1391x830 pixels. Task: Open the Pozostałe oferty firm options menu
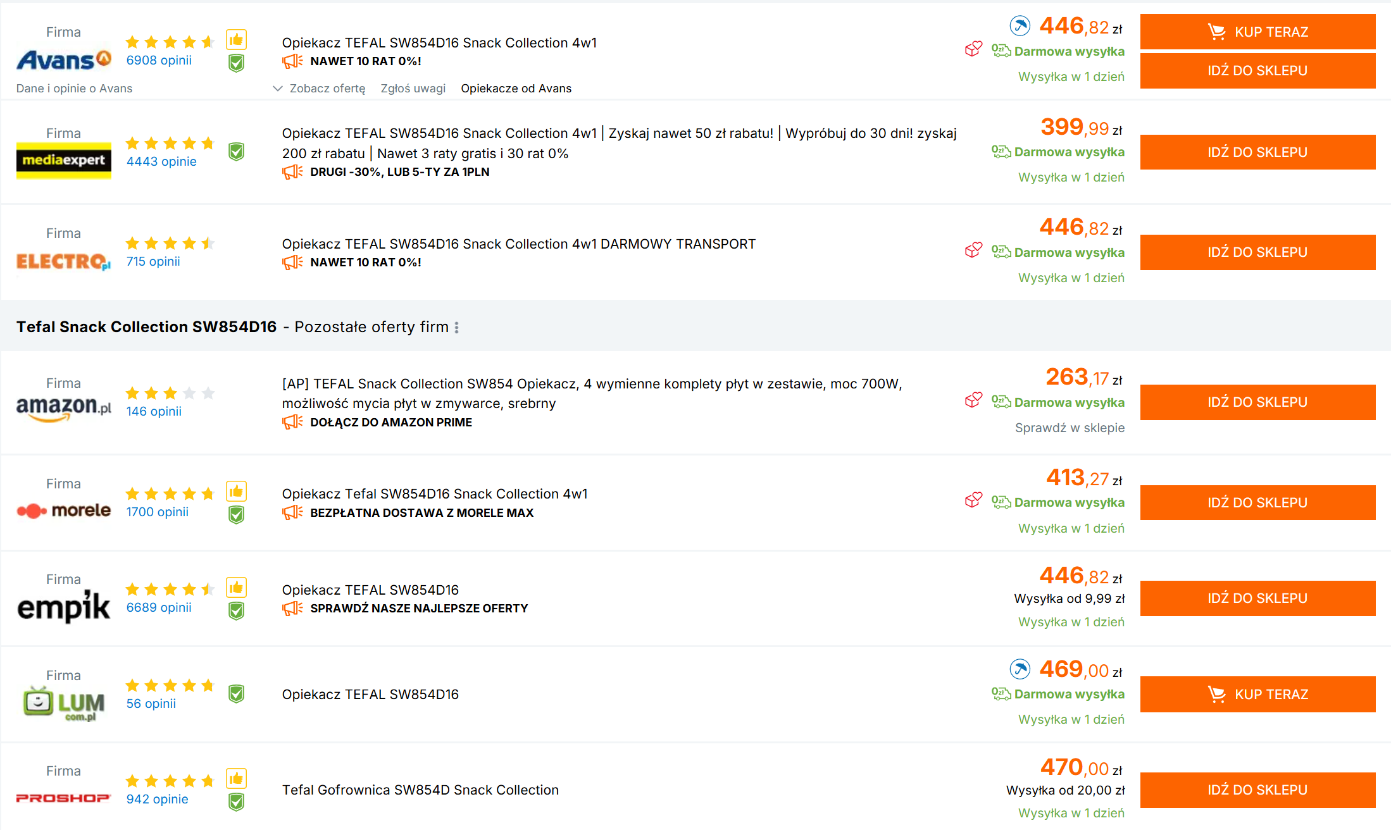[456, 327]
